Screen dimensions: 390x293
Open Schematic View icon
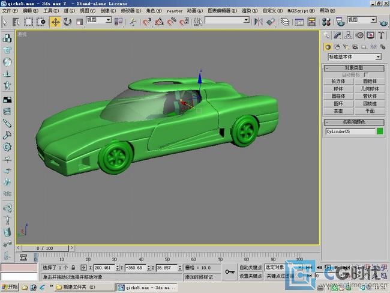coord(311,22)
